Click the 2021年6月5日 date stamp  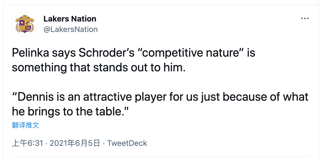75,143
